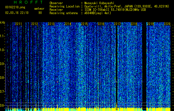Click the kHz axis unit label
Viewport: 174px width, 111px height.
[2, 22]
